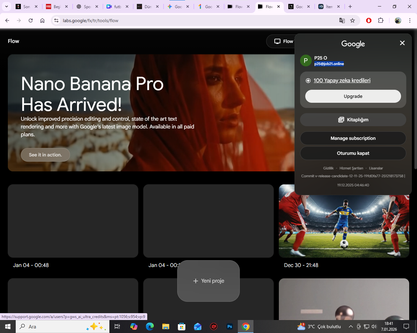This screenshot has width=417, height=333.
Task: Bookmark this page with the star icon
Action: click(352, 20)
